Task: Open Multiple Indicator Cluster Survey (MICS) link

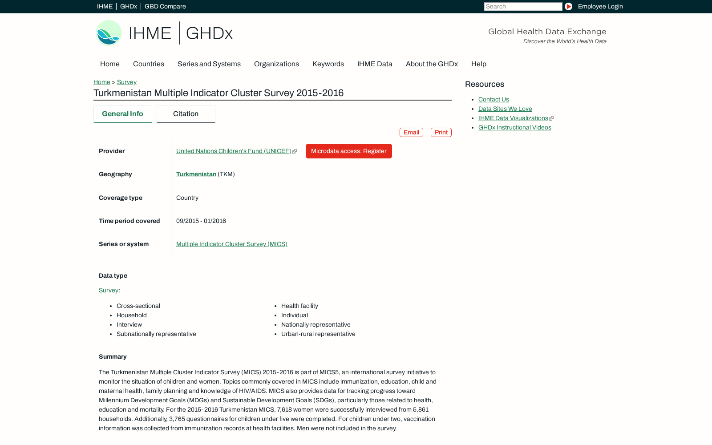Action: point(232,244)
